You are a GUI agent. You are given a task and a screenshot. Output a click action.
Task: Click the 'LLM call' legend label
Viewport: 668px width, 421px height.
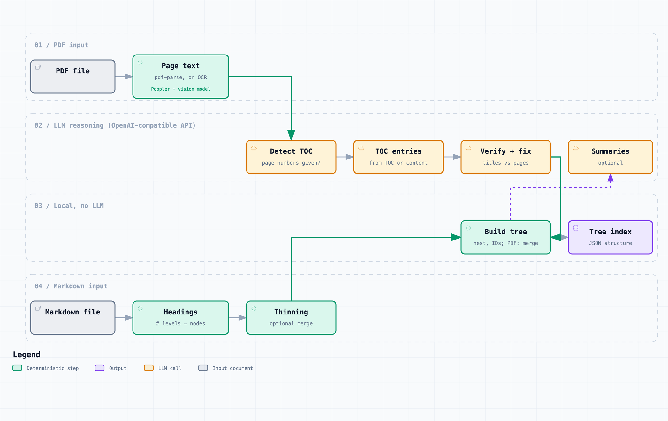click(170, 368)
